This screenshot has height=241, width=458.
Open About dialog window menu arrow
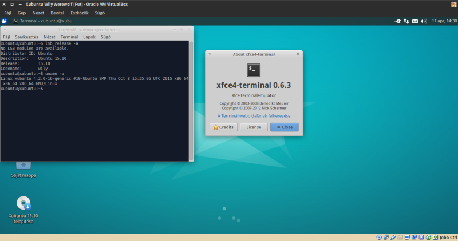point(210,54)
